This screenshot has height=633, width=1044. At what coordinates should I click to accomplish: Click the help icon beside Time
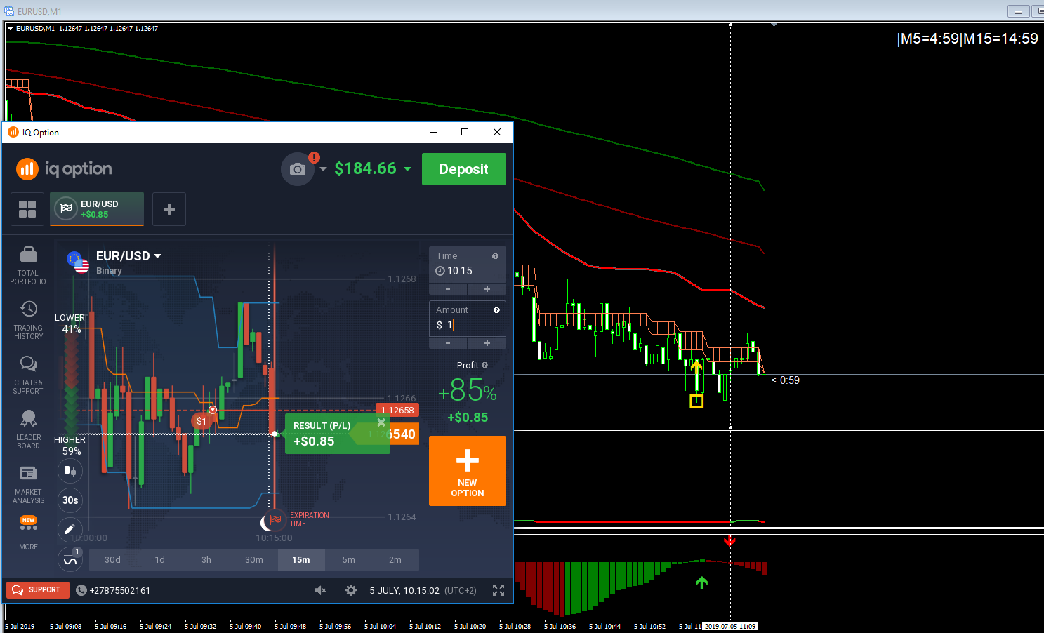click(495, 256)
